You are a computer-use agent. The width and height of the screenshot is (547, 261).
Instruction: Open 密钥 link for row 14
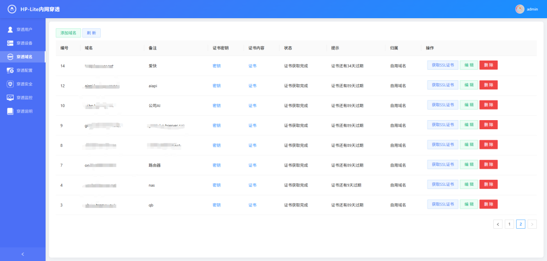pyautogui.click(x=216, y=66)
